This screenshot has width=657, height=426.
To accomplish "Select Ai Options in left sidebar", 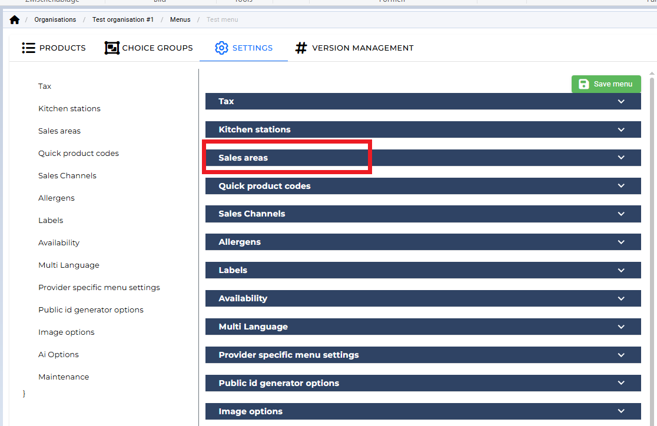I will 58,355.
